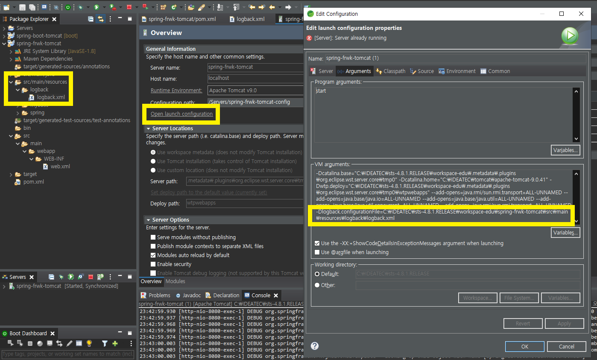Screen dimensions: 597x360
Task: Check Serve modules without publishing
Action: pos(153,237)
